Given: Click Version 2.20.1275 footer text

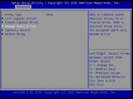Looking at the screenshot, I should click(x=65, y=93).
